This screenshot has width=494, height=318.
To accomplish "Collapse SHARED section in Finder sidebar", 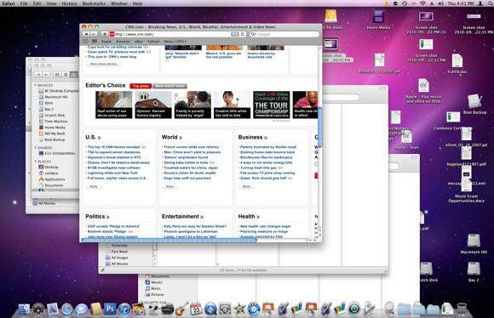I will tap(36, 147).
